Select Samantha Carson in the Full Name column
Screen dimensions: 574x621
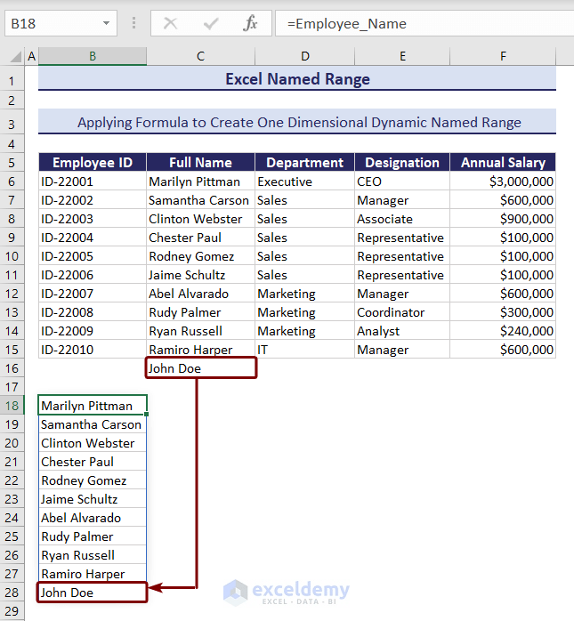point(200,200)
